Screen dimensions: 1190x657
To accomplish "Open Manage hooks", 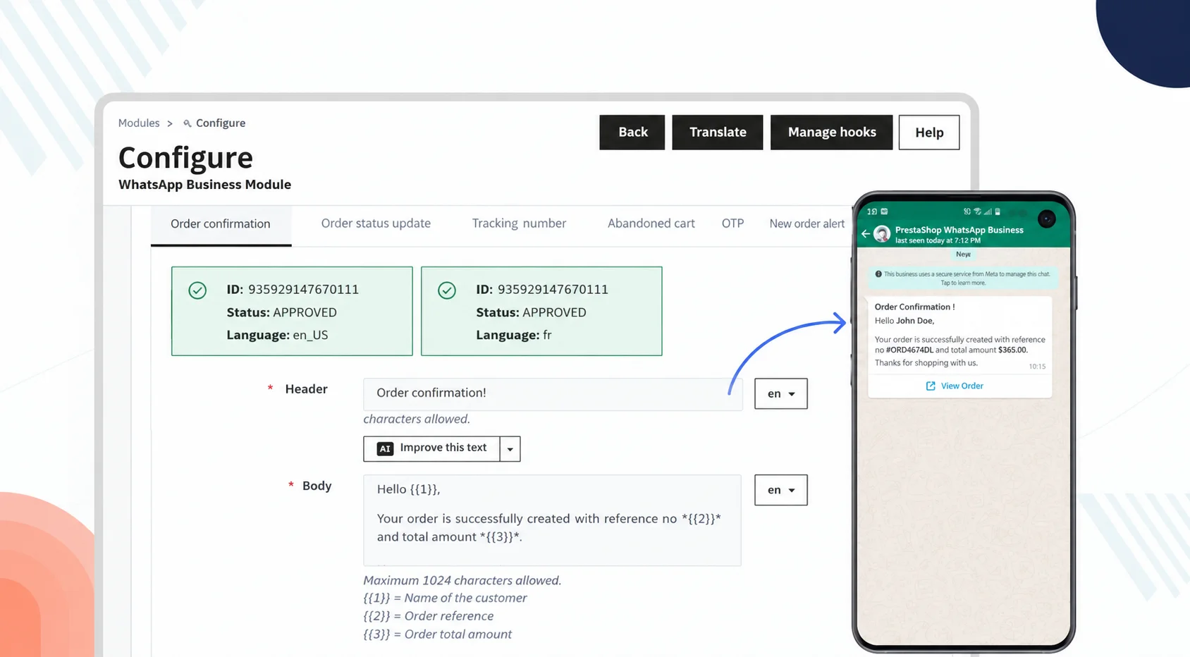I will [832, 133].
